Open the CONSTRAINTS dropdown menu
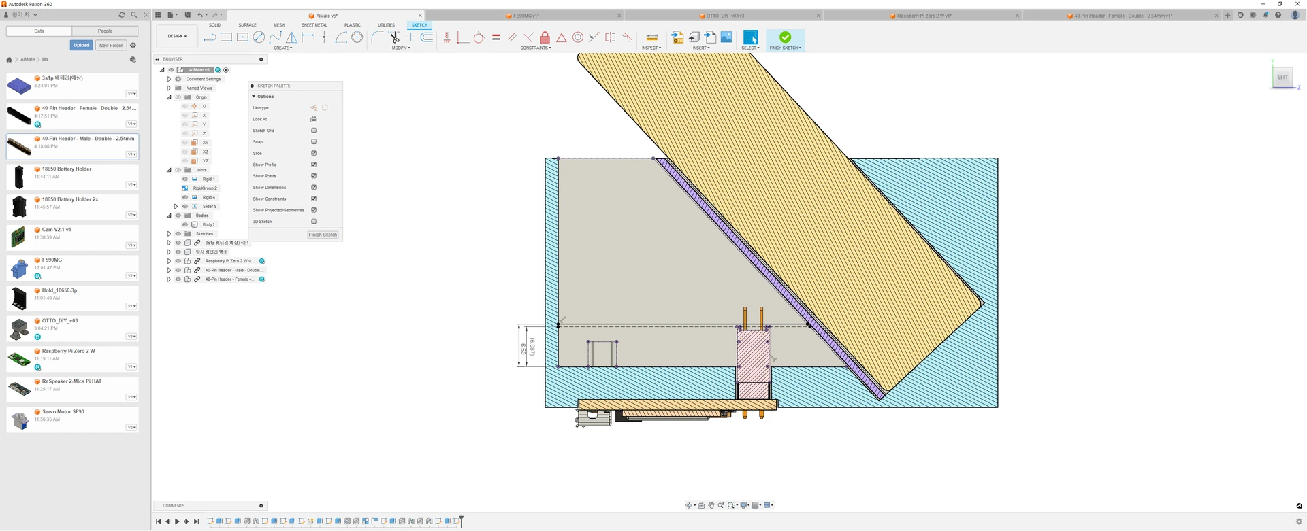The image size is (1307, 531). click(536, 48)
